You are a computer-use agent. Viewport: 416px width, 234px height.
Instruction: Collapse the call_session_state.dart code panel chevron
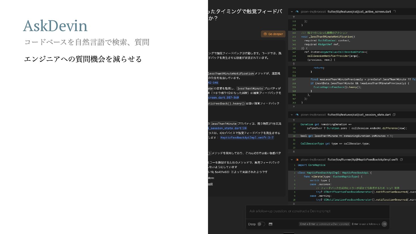click(x=292, y=115)
